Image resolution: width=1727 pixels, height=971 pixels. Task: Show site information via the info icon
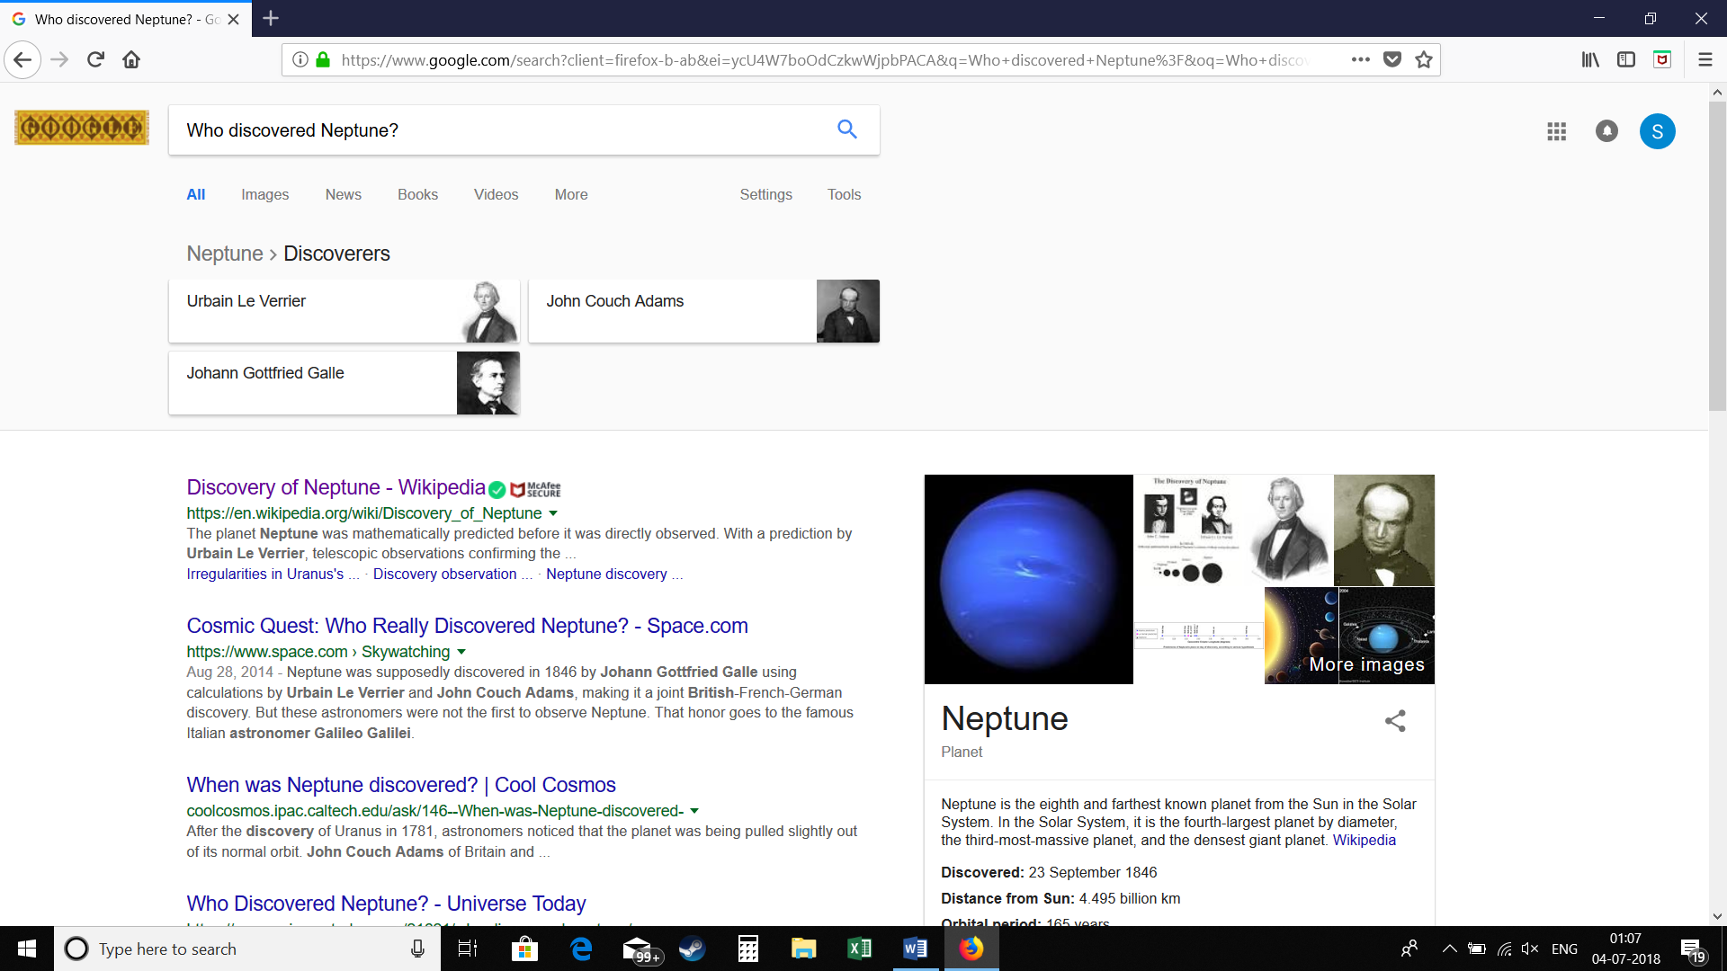point(300,60)
